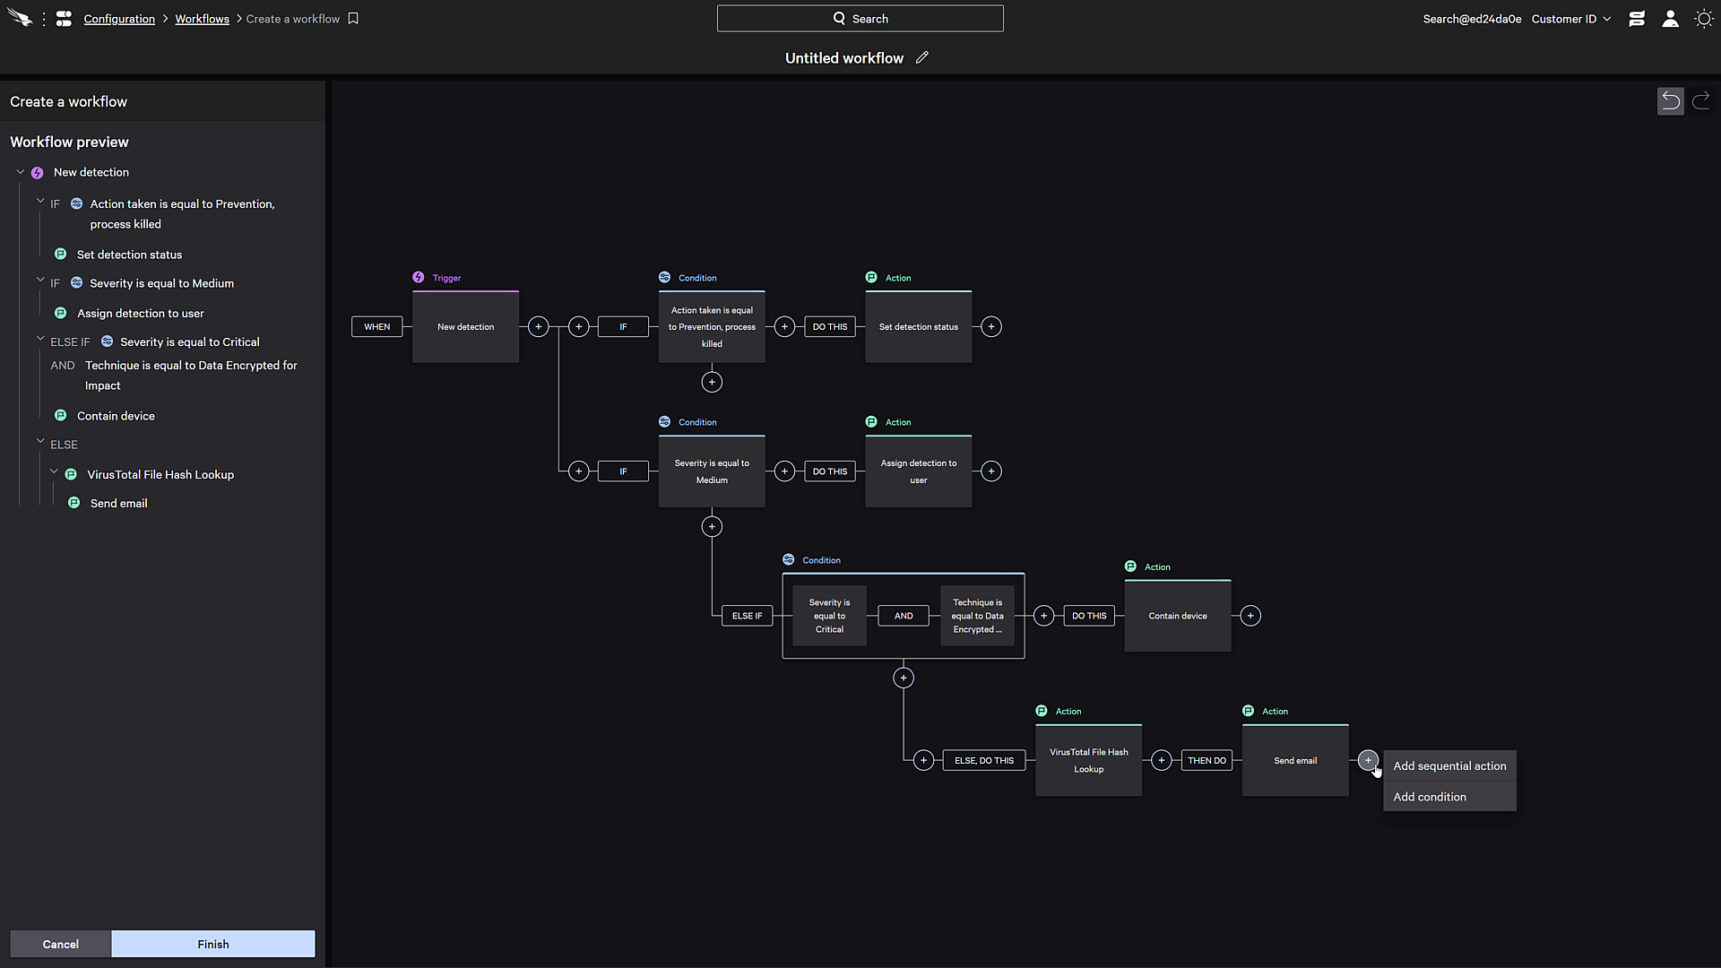Collapse the IF Action taken branch in preview
This screenshot has width=1721, height=968.
pyautogui.click(x=40, y=202)
